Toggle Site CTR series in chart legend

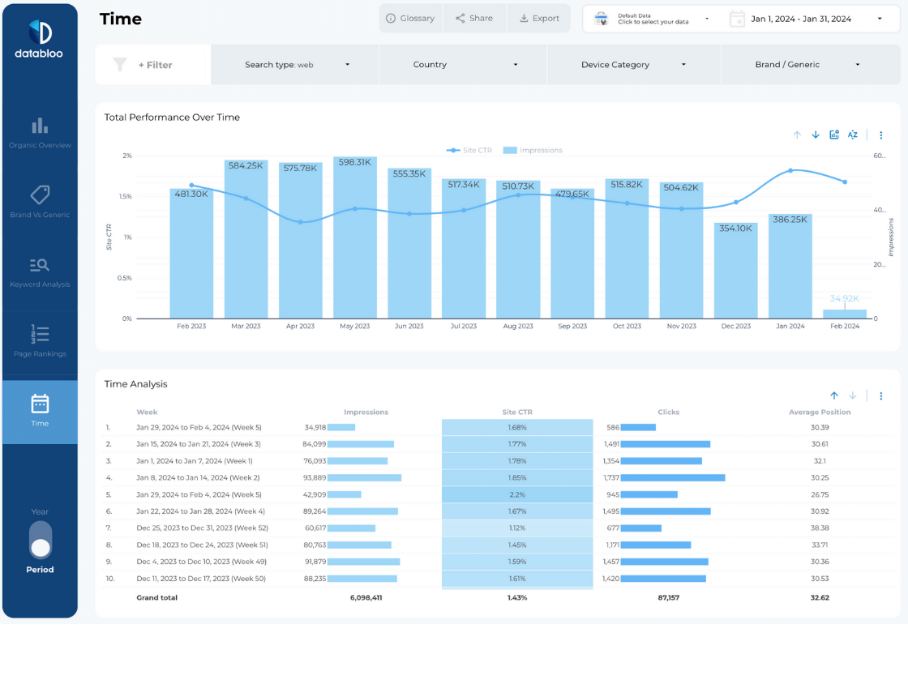469,150
